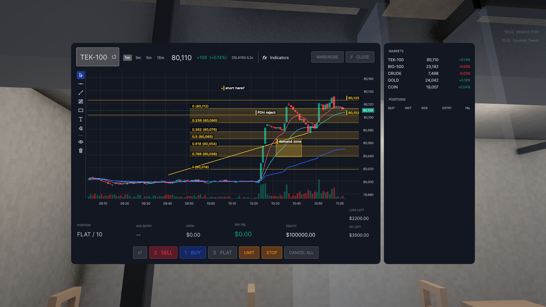Screen dimensions: 546x307
Task: Click the 1 BUY button
Action: point(193,253)
